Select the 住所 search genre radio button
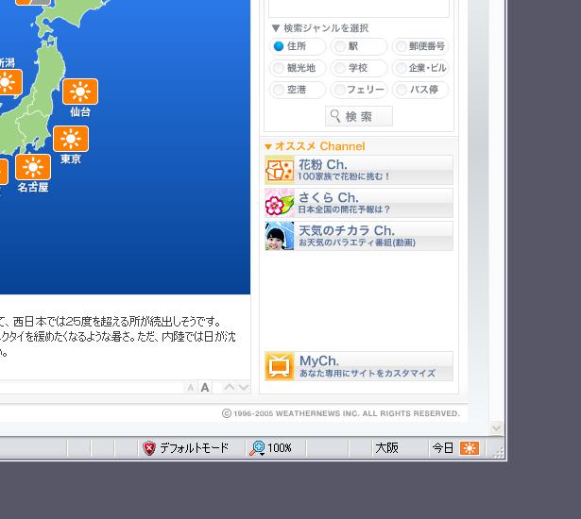Viewport: 581px width, 519px height. (x=279, y=46)
